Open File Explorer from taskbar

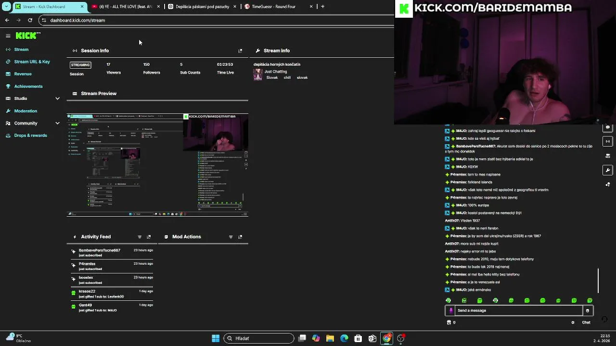point(330,338)
